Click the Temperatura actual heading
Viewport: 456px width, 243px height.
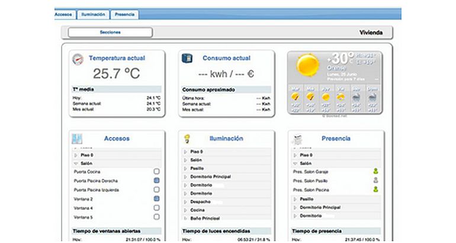117,59
